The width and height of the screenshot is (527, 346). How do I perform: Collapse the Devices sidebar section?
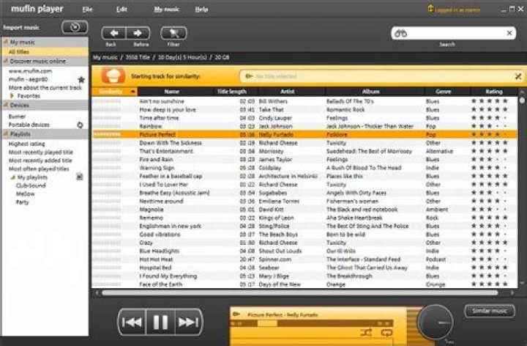[6, 105]
